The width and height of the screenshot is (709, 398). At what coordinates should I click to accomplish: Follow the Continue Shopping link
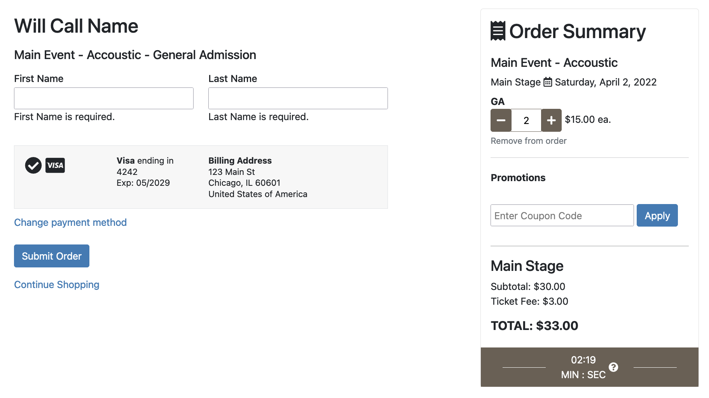[57, 285]
